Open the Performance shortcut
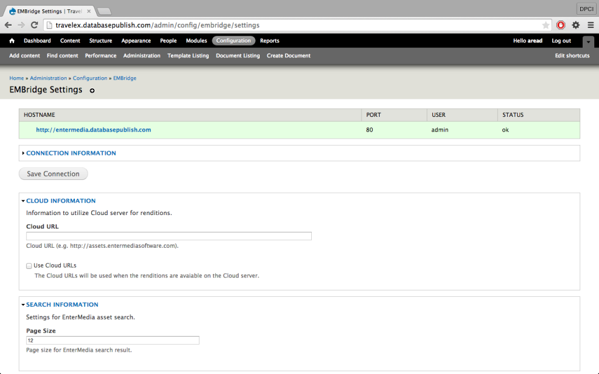The width and height of the screenshot is (599, 374). click(101, 56)
